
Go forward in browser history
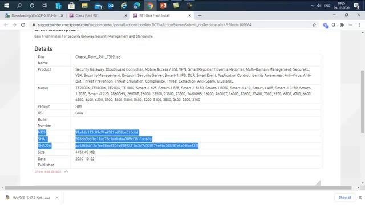coord(14,25)
